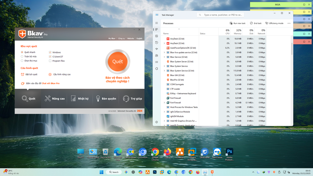Expand igfxCUIService Module row
Image resolution: width=313 pixels, height=176 pixels.
point(164,112)
